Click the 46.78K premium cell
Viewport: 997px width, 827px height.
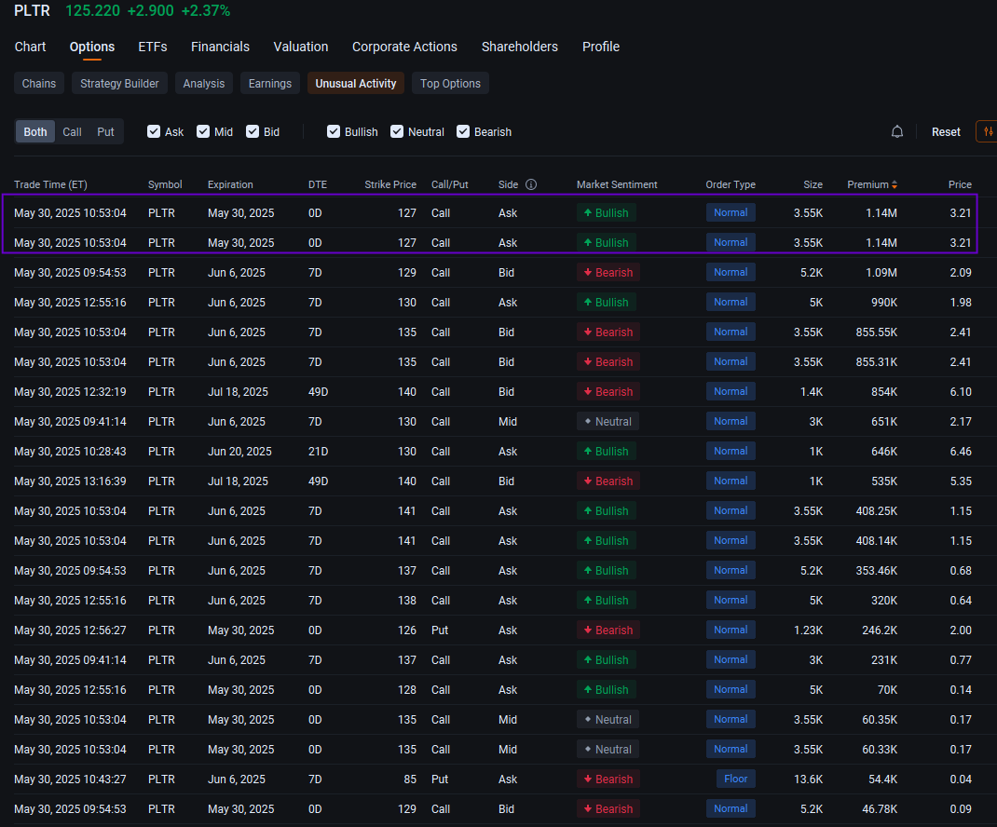tap(880, 808)
